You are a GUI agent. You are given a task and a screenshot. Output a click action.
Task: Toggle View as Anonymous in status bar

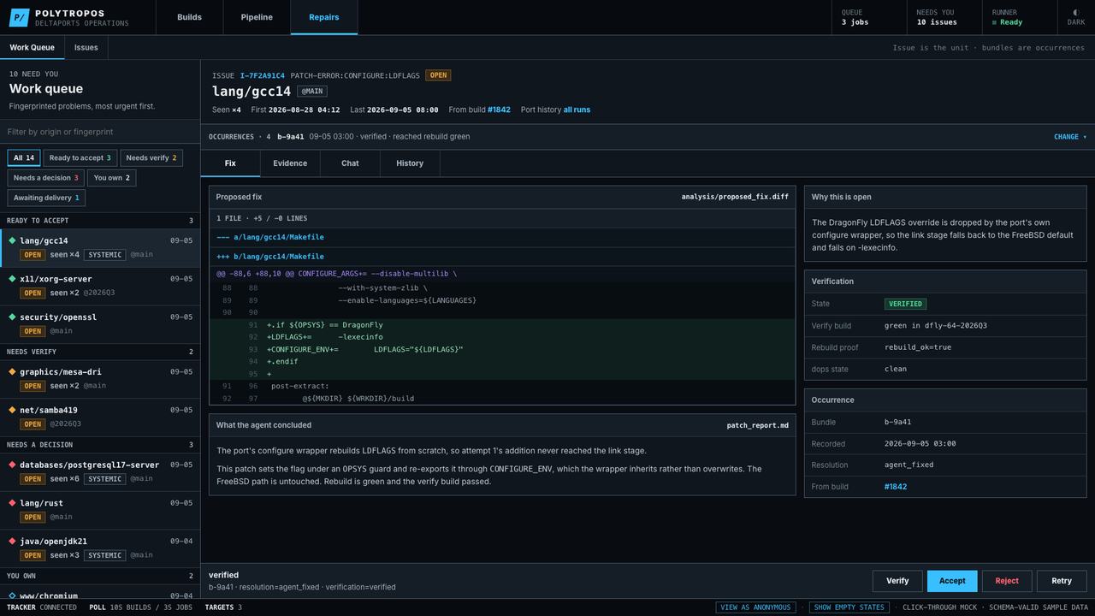[x=755, y=607]
